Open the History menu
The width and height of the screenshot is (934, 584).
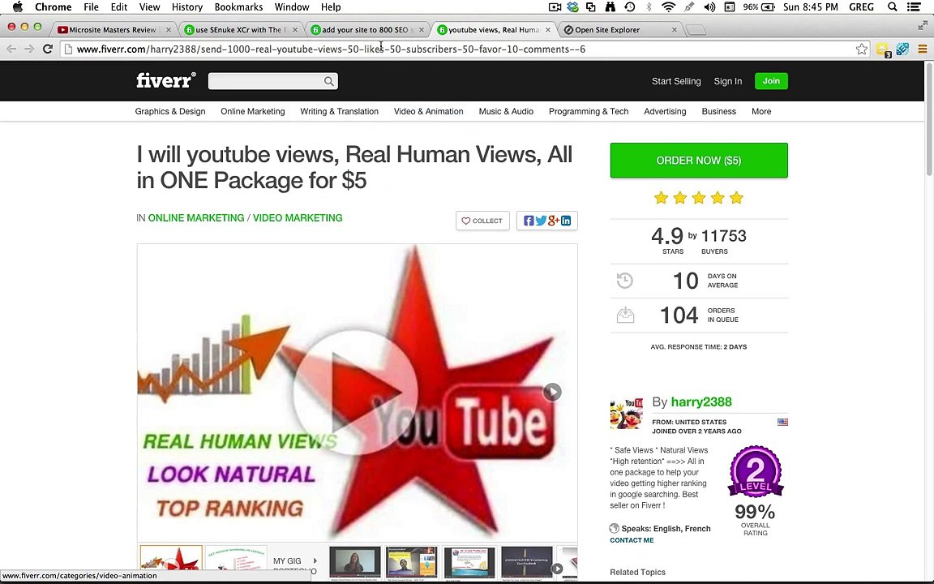tap(187, 7)
